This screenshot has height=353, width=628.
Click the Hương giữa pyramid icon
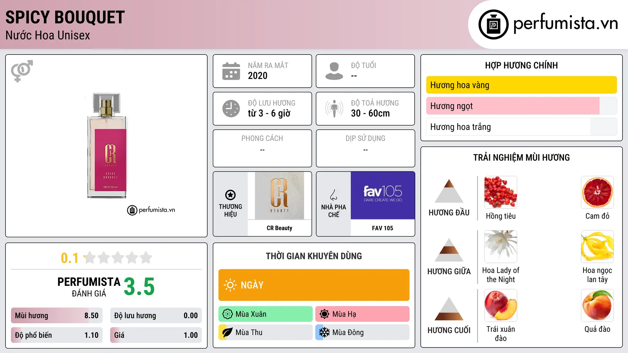click(449, 250)
